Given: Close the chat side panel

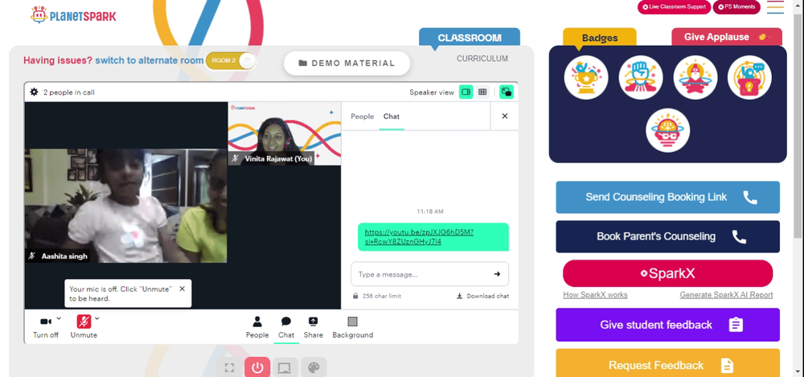Looking at the screenshot, I should pos(505,117).
